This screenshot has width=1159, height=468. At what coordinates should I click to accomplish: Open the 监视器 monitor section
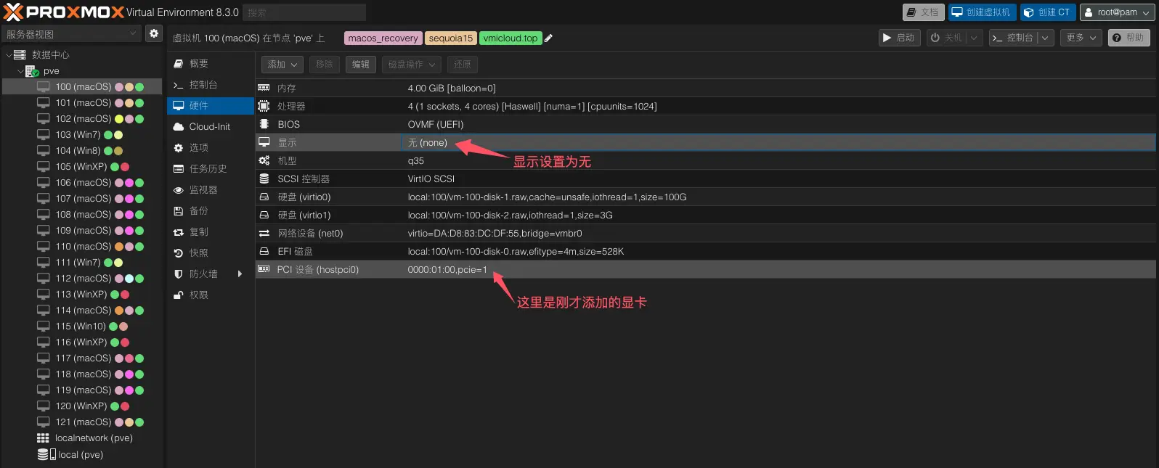[x=211, y=189]
